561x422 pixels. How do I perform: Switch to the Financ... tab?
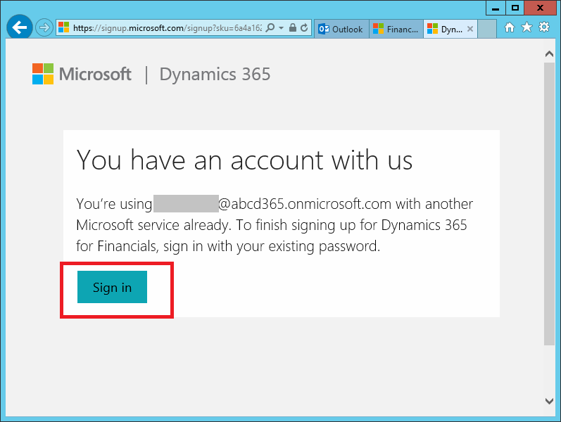396,29
